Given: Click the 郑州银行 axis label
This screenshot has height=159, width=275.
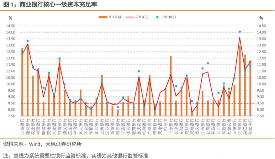Looking at the screenshot, I should (x=192, y=127).
